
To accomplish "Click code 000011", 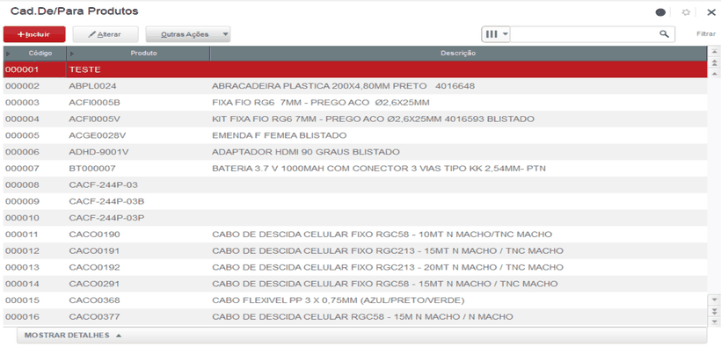I will coord(22,235).
